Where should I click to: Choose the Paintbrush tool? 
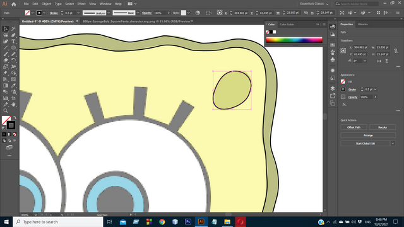pos(6,54)
